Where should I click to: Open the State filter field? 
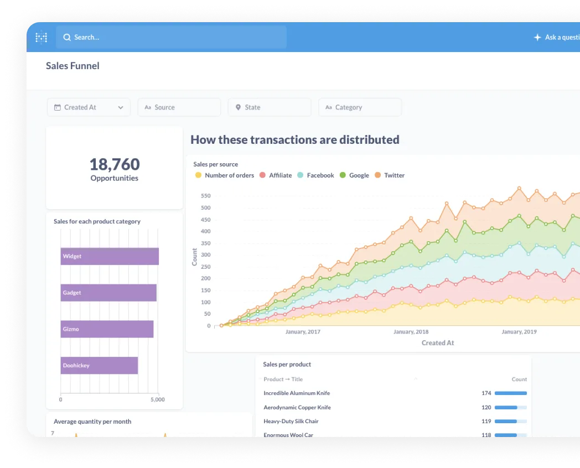(270, 107)
